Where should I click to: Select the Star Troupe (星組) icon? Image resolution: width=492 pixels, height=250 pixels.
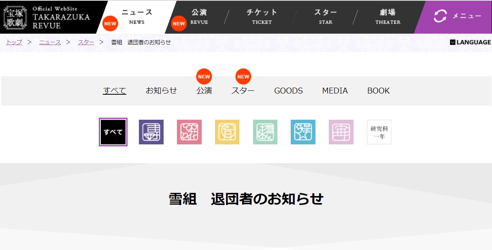[x=303, y=132]
